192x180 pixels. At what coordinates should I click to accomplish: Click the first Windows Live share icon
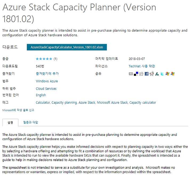[167, 74]
